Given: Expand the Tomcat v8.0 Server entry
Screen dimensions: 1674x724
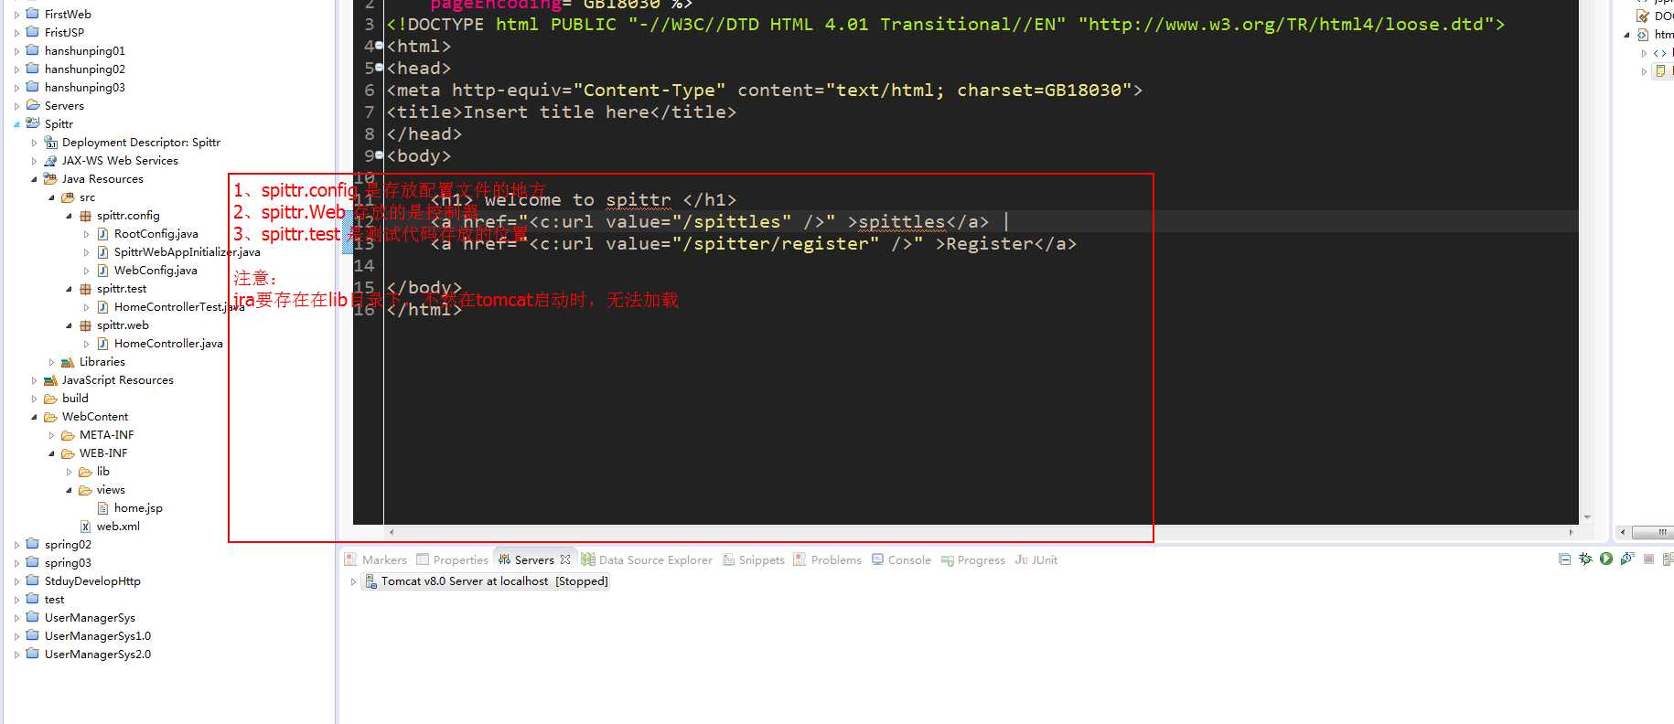Looking at the screenshot, I should (353, 581).
